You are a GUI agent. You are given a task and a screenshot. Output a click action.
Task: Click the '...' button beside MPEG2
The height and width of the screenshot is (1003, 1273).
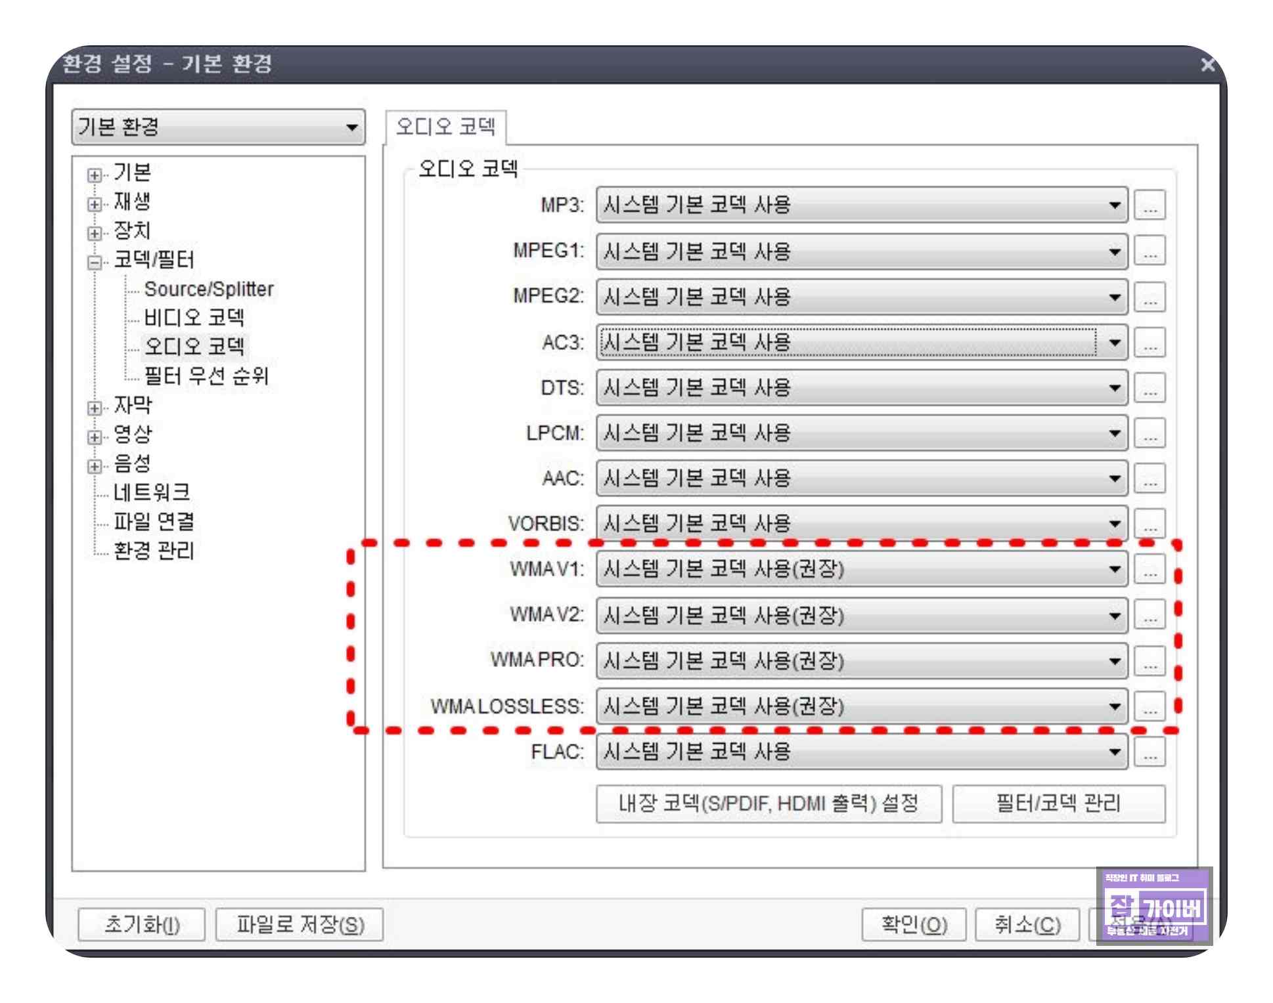1150,297
